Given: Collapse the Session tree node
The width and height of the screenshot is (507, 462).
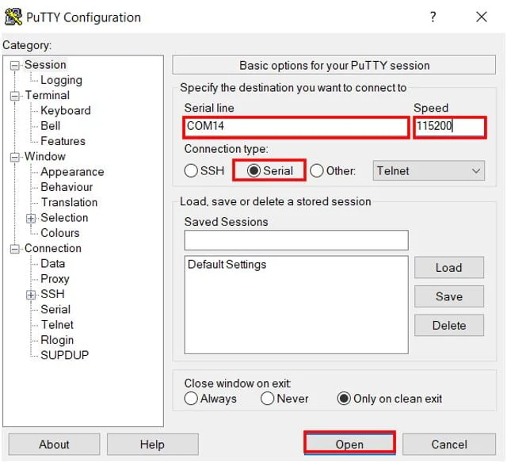Looking at the screenshot, I should (x=14, y=66).
